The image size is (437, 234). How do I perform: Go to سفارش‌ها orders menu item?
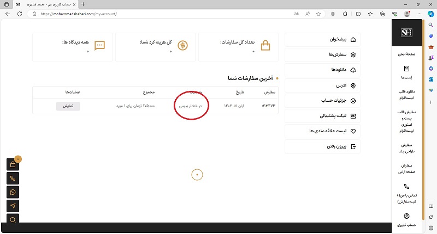323,55
